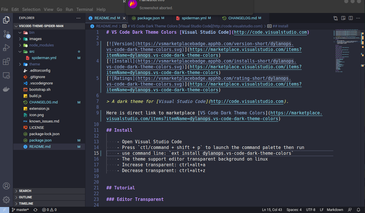Expand the node_modules folder

(x=49, y=45)
